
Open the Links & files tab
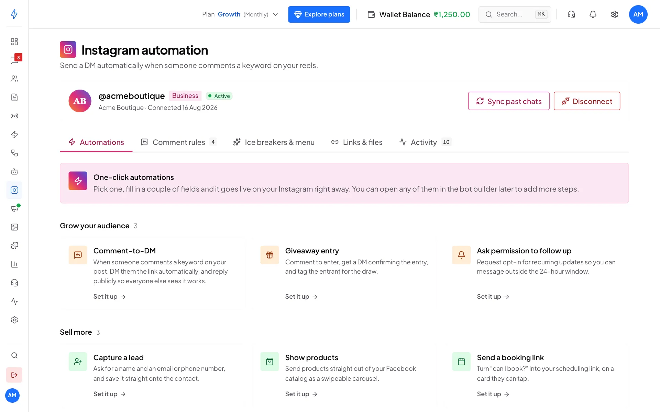(356, 142)
